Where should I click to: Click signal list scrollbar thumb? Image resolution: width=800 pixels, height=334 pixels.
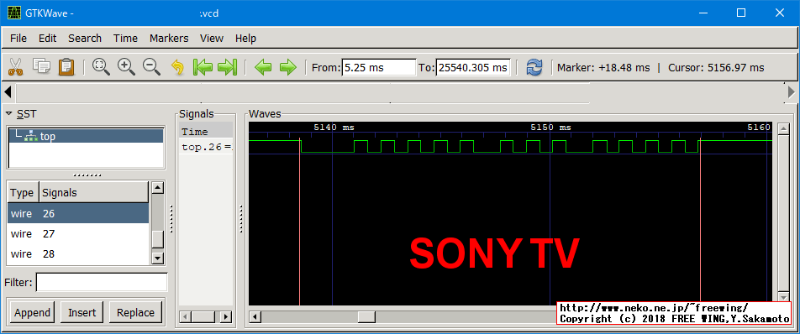coord(158,239)
